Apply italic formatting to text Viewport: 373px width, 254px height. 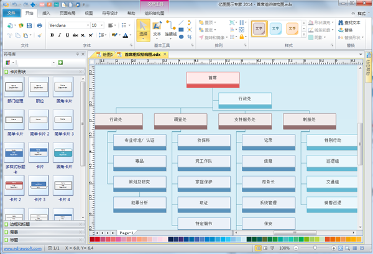tap(61, 35)
